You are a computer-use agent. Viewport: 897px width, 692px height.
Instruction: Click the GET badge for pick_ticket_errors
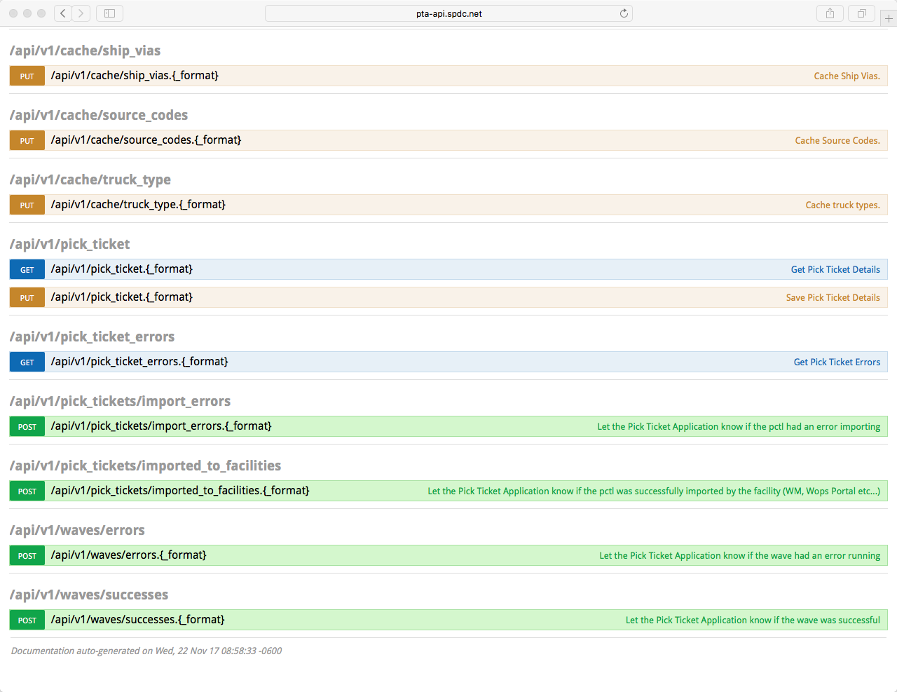point(27,362)
